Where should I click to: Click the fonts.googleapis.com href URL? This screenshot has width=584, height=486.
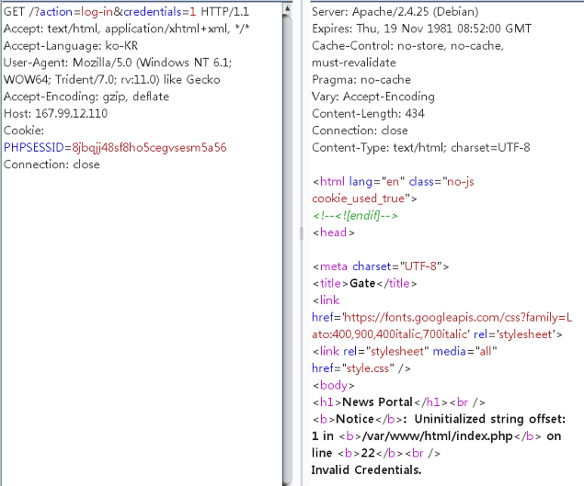pos(458,318)
